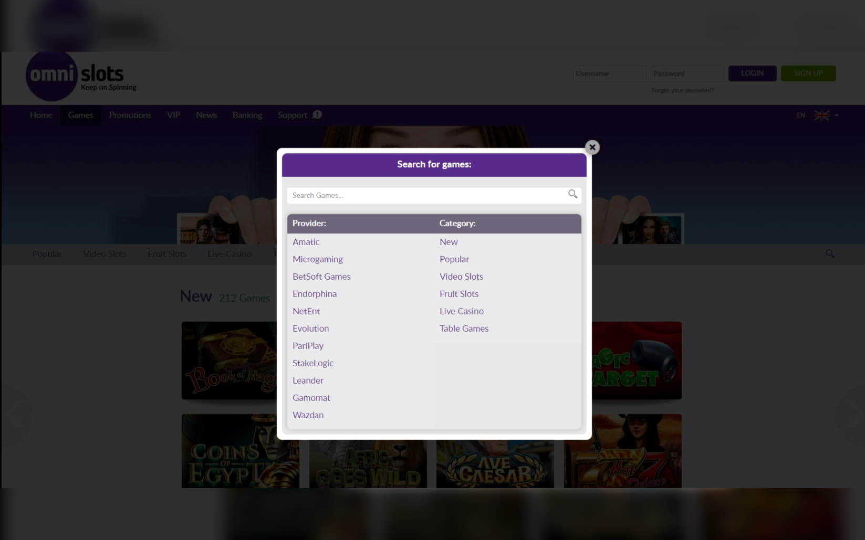Switch to the Live Casino tab

pos(230,254)
